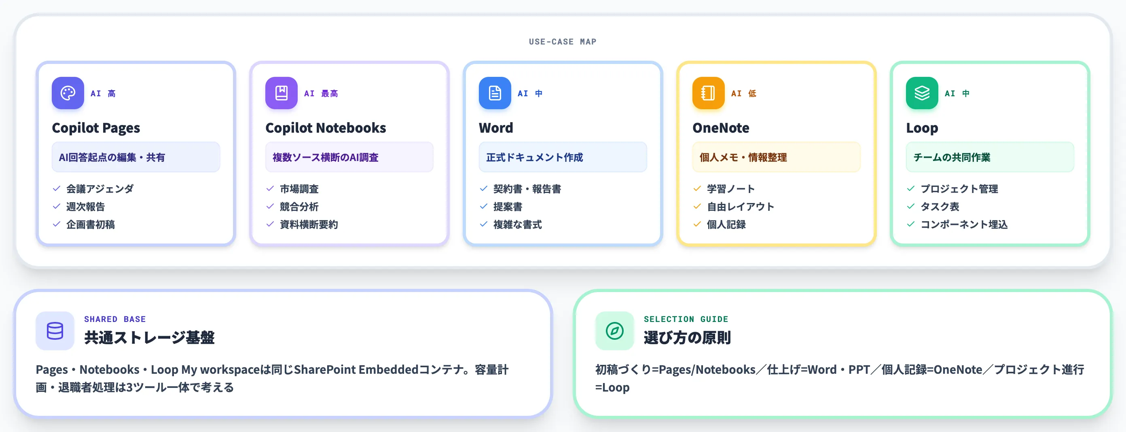
Task: Click checkmark next to 会議アジェンダ
Action: [56, 188]
